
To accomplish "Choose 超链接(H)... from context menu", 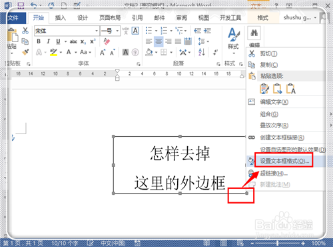I will 274,173.
